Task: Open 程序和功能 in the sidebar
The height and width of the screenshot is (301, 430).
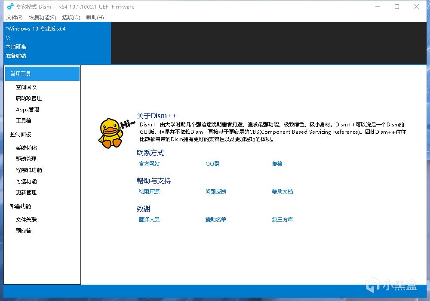Action: [x=29, y=170]
